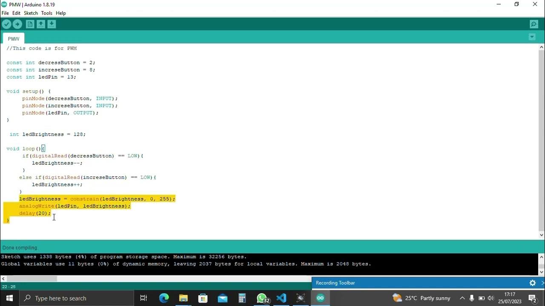
Task: Show hidden system tray icons
Action: (462, 298)
